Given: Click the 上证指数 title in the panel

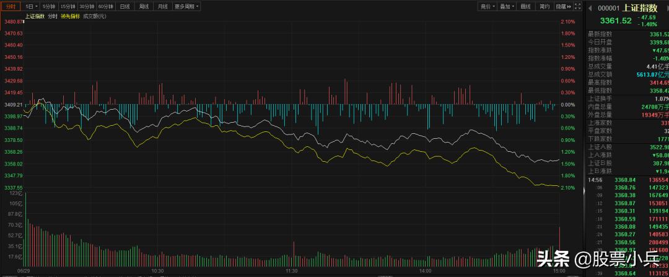Looking at the screenshot, I should 639,7.
